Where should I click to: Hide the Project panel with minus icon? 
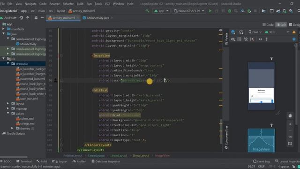[42, 18]
